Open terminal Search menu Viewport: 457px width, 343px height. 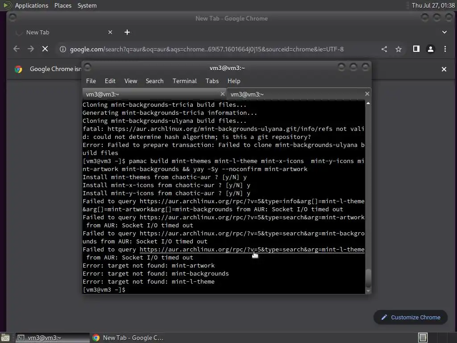[154, 81]
